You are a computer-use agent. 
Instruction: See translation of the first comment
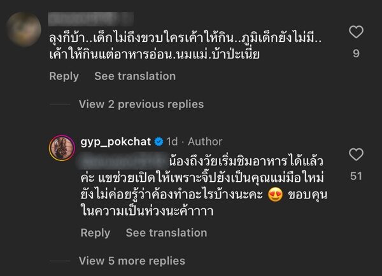point(134,76)
